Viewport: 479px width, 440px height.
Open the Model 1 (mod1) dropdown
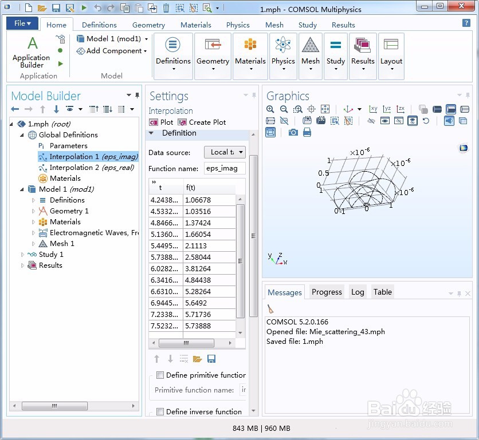click(x=146, y=39)
